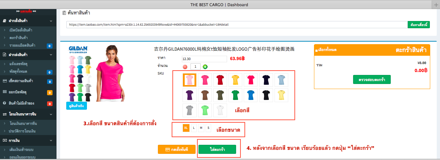Screen dimensions: 440x160
Task: Choose the lime green shirt swatch
Action: pyautogui.click(x=205, y=110)
